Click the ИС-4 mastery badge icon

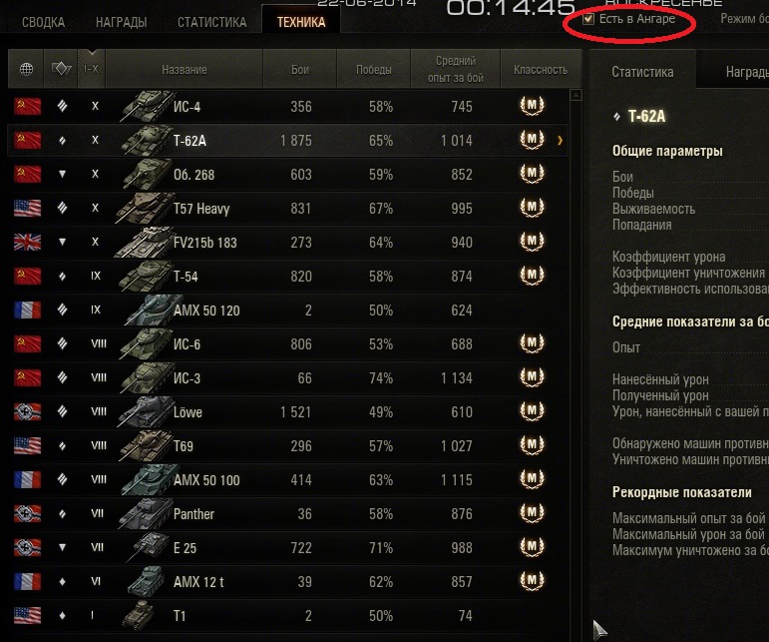533,106
